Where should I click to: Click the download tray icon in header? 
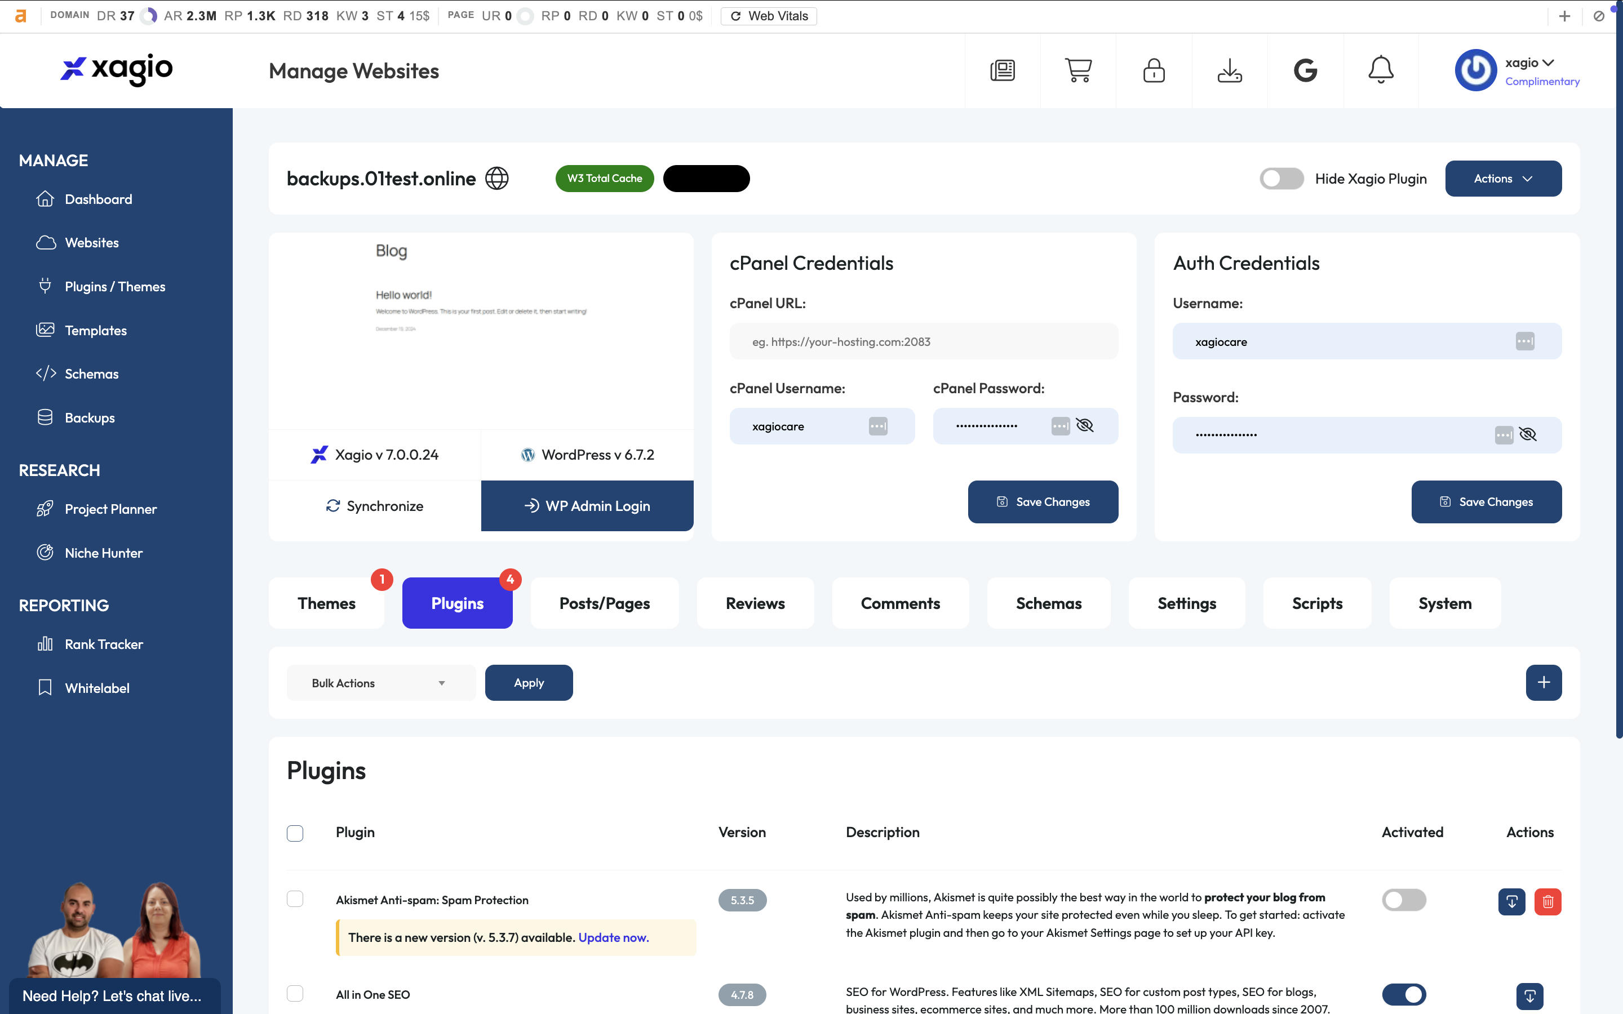click(1229, 70)
